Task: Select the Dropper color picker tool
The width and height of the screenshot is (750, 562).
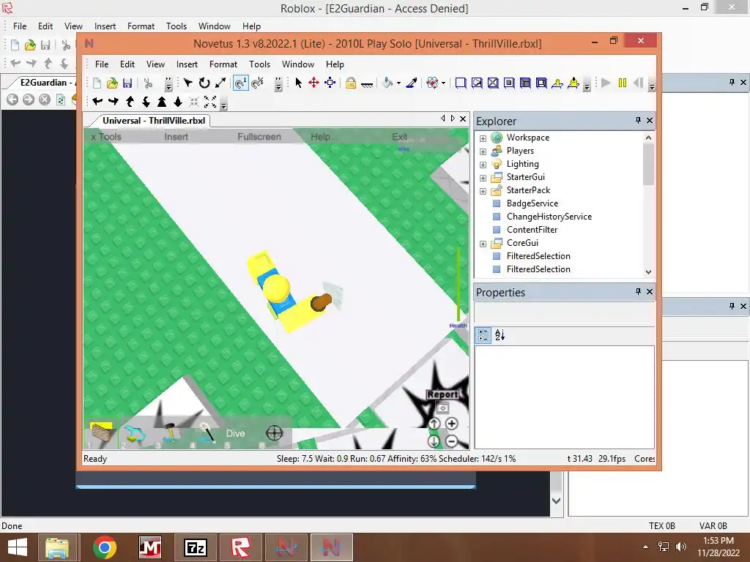Action: coord(412,83)
